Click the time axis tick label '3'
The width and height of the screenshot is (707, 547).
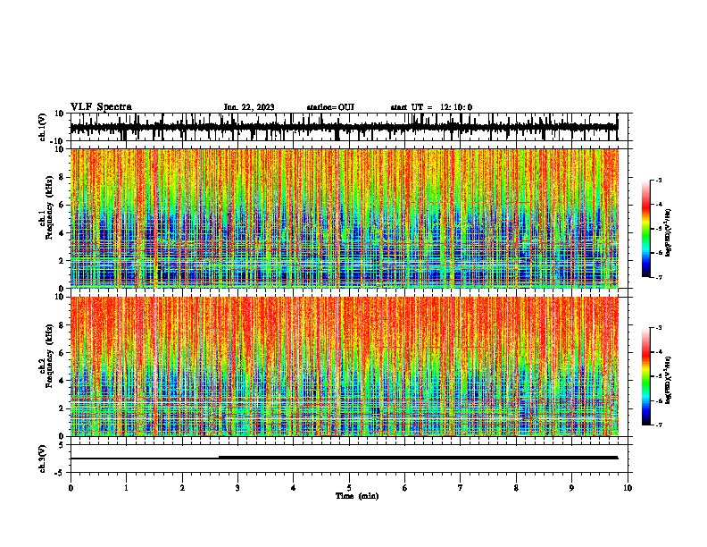[x=237, y=488]
